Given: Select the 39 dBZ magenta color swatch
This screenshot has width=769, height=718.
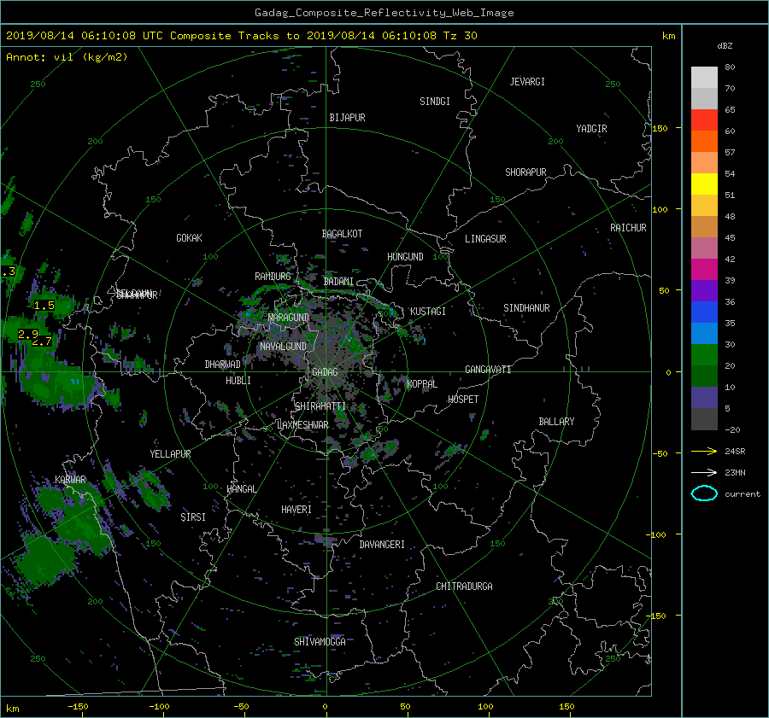Looking at the screenshot, I should [x=704, y=269].
